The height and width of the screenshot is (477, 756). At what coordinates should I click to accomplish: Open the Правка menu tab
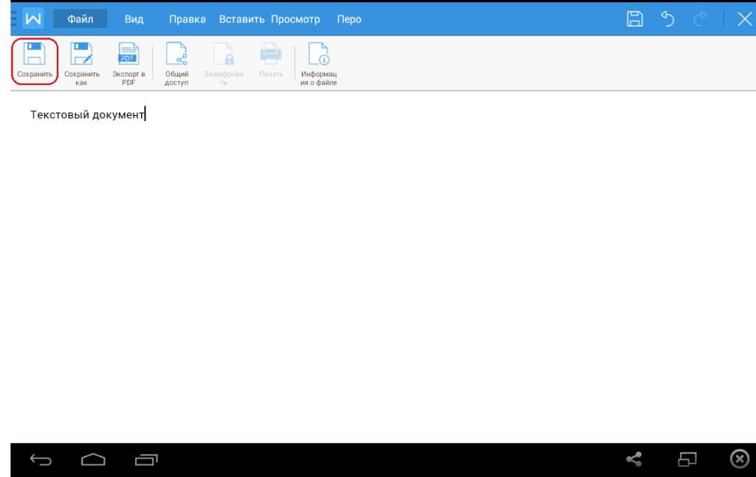tap(188, 19)
